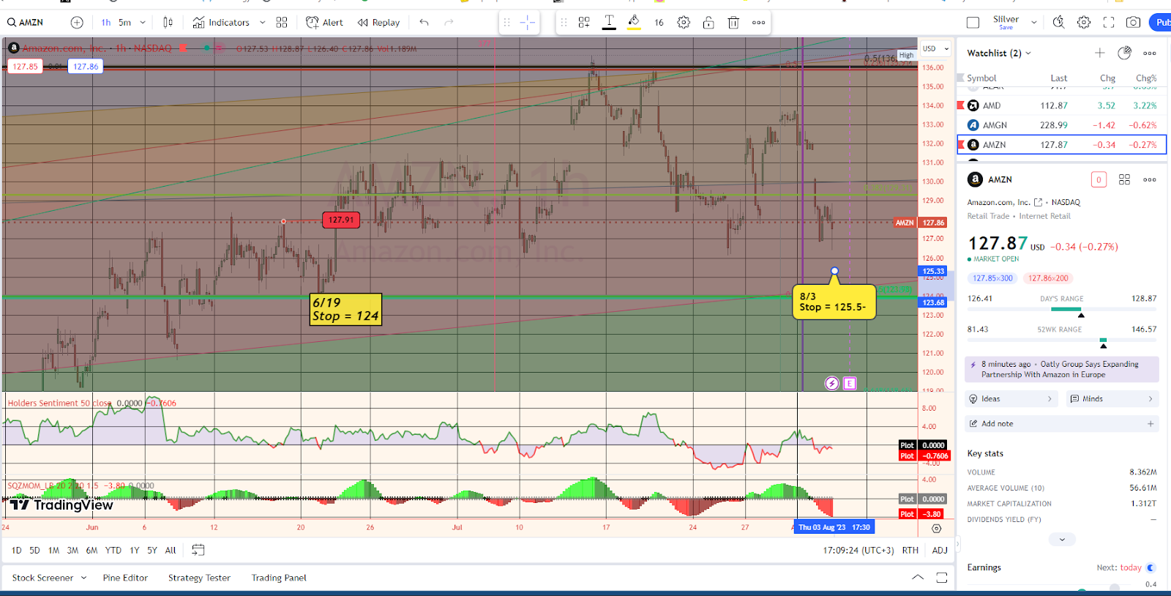Open Amazon.com, Inc. symbol page link
Screen dimensions: 1171x596
1038,202
